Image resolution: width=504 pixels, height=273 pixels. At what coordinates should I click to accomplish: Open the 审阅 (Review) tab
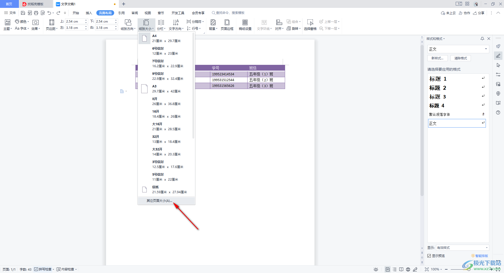click(135, 13)
